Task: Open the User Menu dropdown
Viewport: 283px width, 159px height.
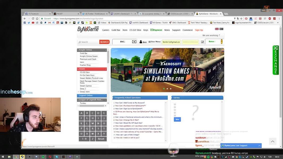Action: [x=154, y=42]
